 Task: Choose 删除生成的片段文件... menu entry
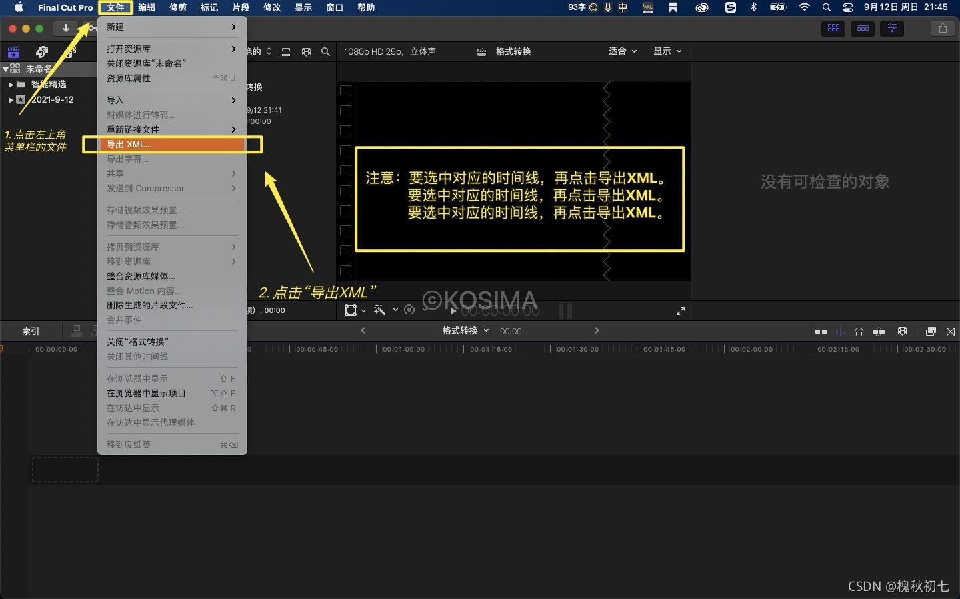coord(172,305)
